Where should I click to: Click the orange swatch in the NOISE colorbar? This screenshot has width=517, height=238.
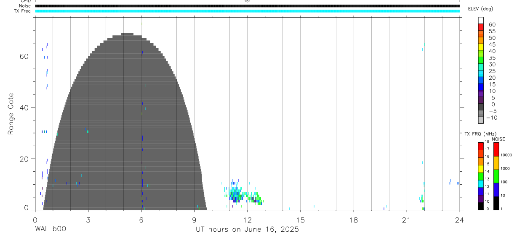click(x=496, y=163)
